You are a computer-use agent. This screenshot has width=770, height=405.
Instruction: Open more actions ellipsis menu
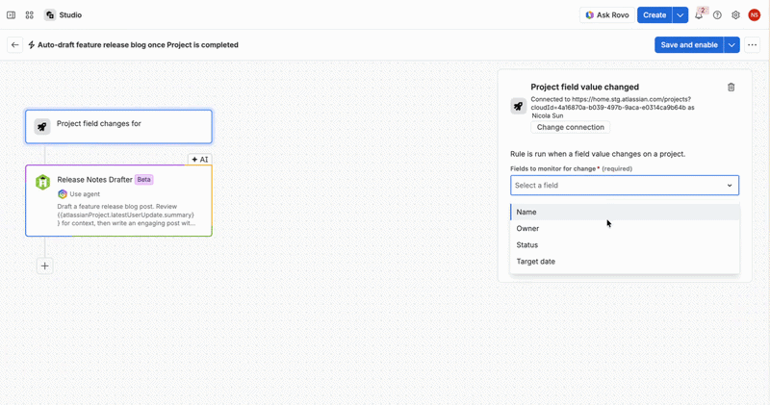[753, 44]
